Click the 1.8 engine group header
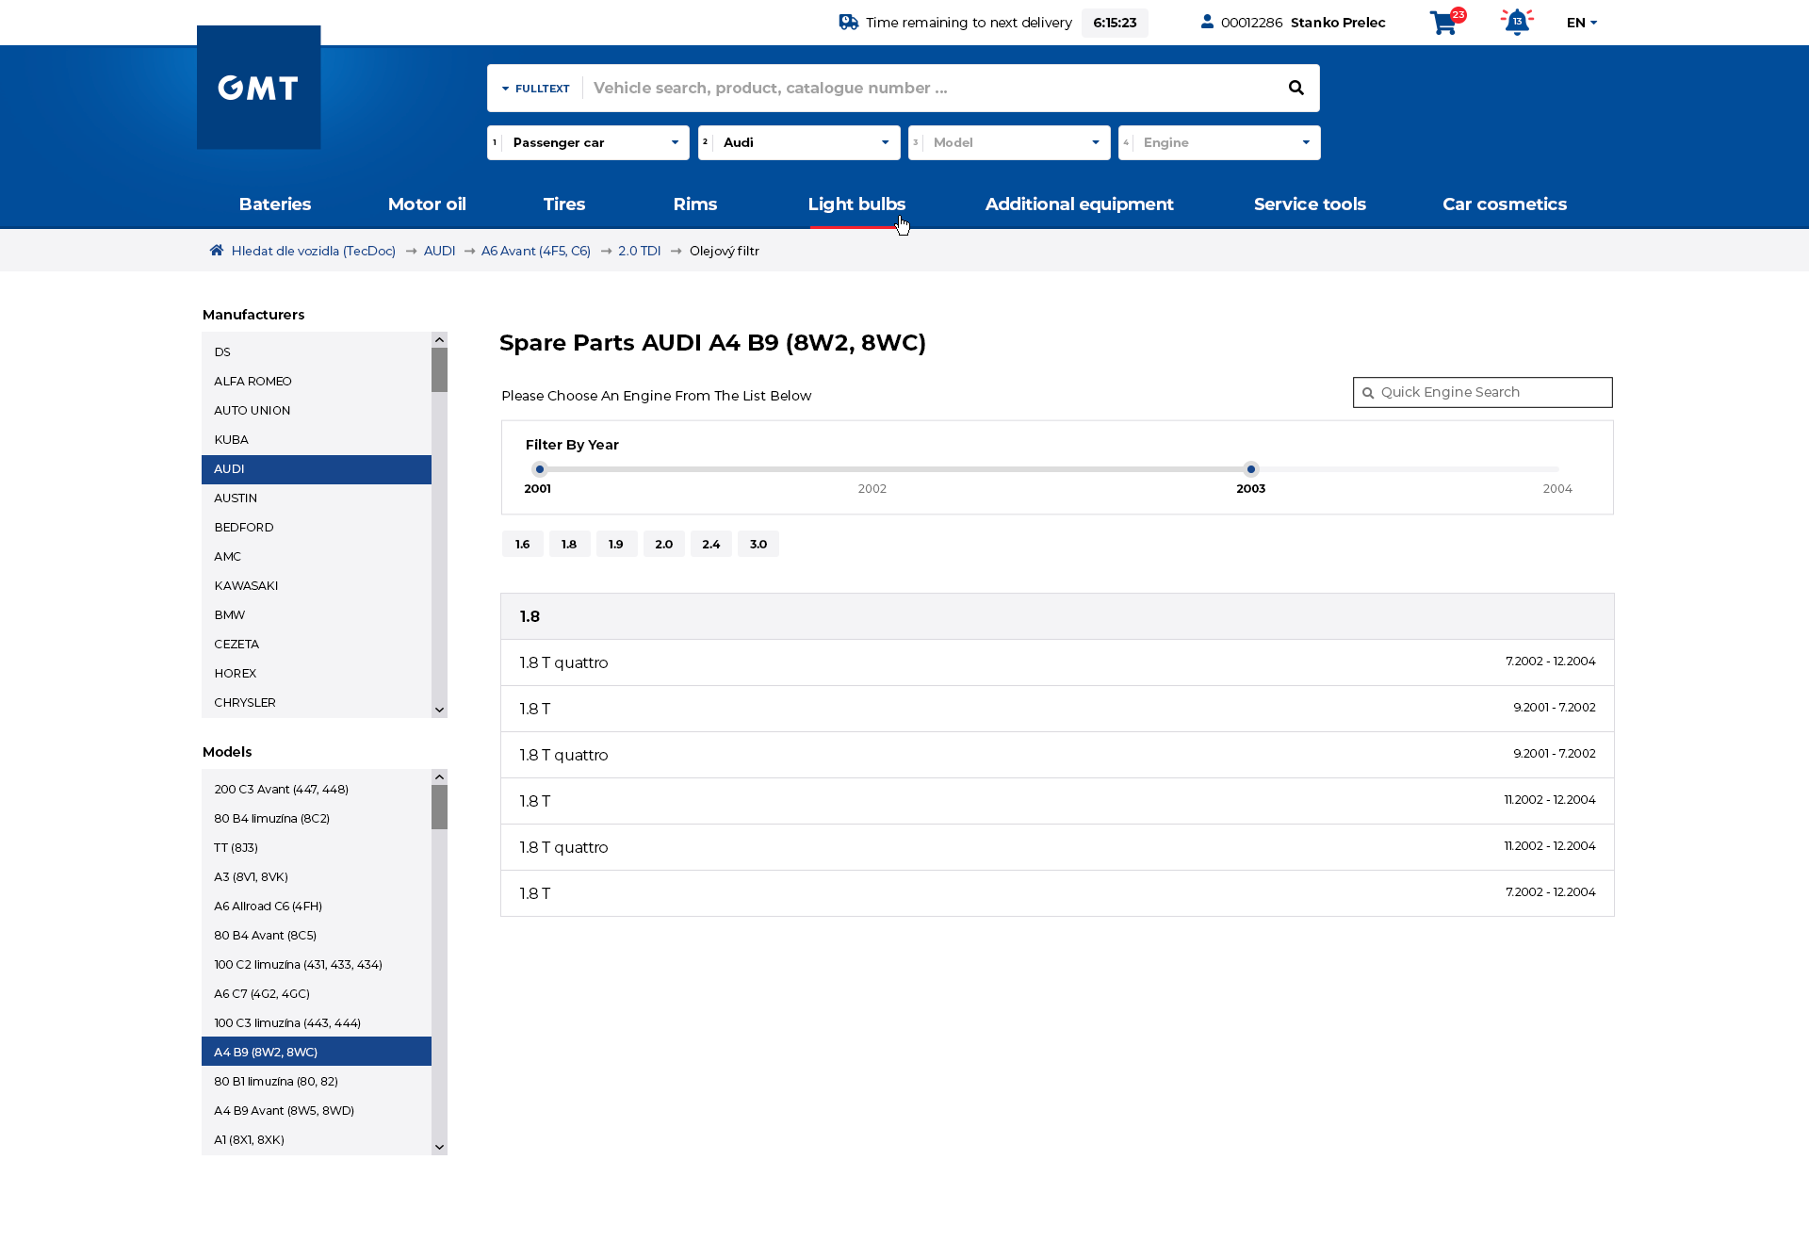The height and width of the screenshot is (1258, 1809). click(x=1057, y=616)
